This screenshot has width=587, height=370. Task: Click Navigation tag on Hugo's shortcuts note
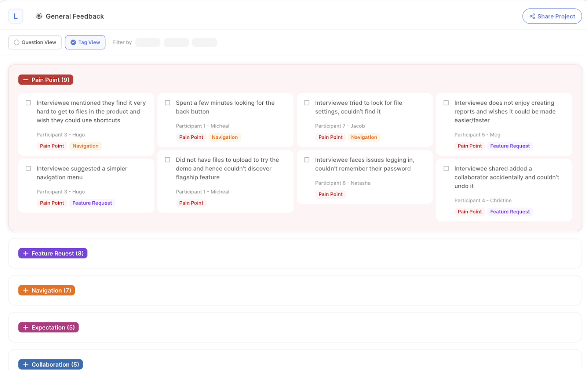click(85, 146)
